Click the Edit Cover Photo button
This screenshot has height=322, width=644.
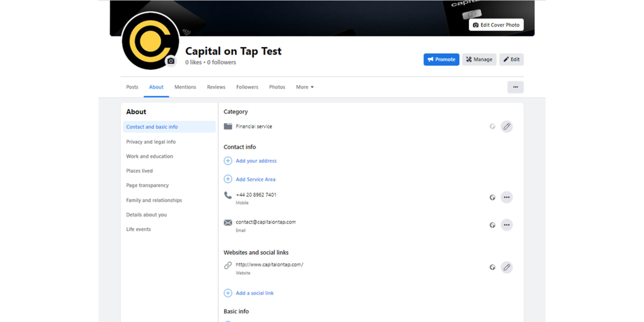point(496,25)
